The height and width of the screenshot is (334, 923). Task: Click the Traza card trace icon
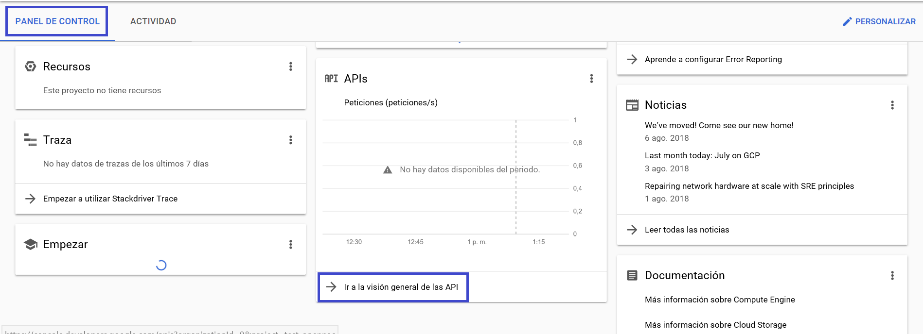pos(31,140)
